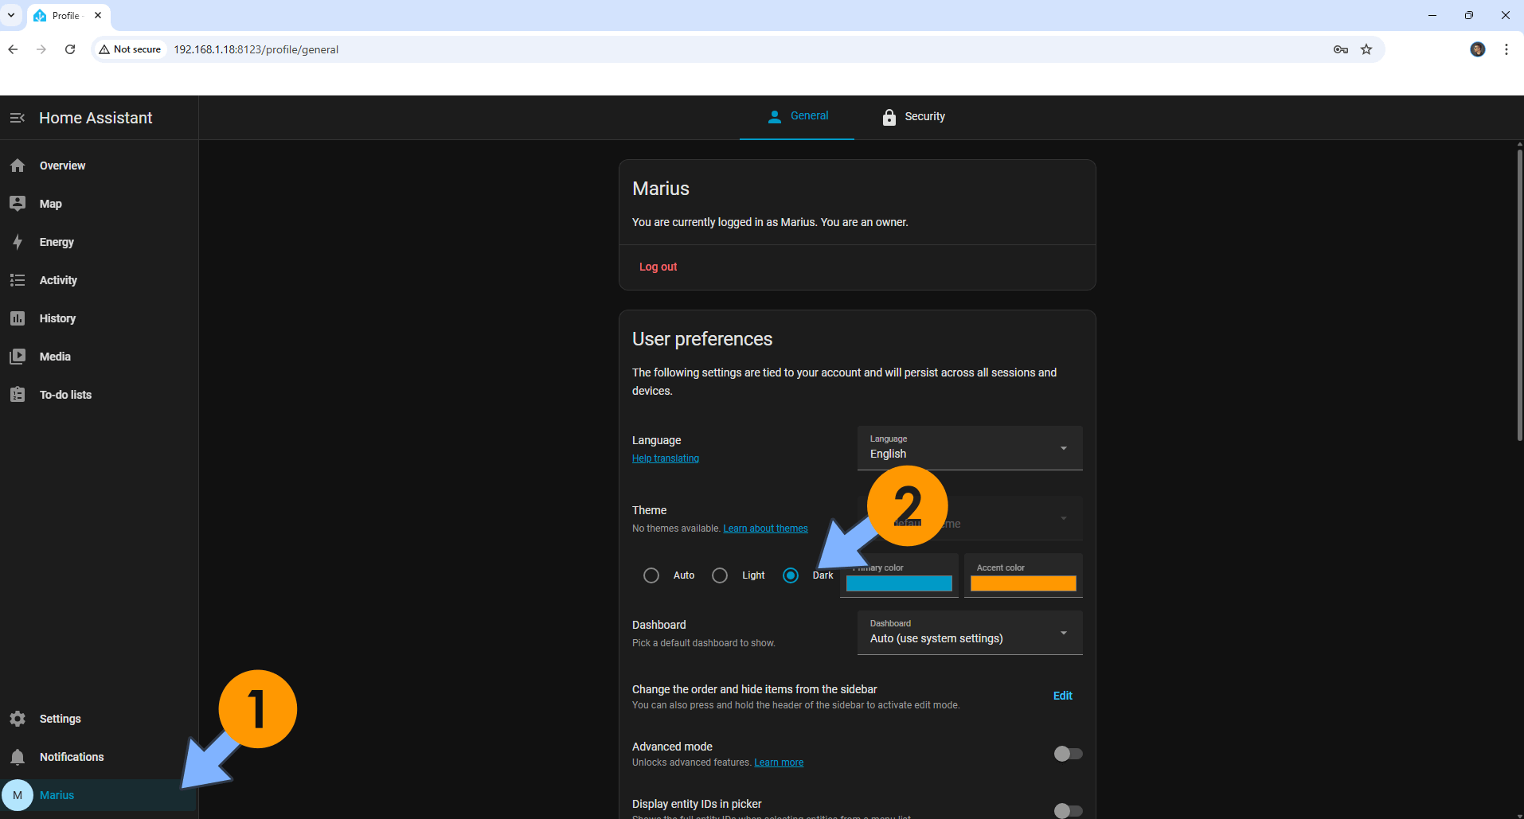
Task: Switch to the Security tab
Action: pyautogui.click(x=913, y=117)
